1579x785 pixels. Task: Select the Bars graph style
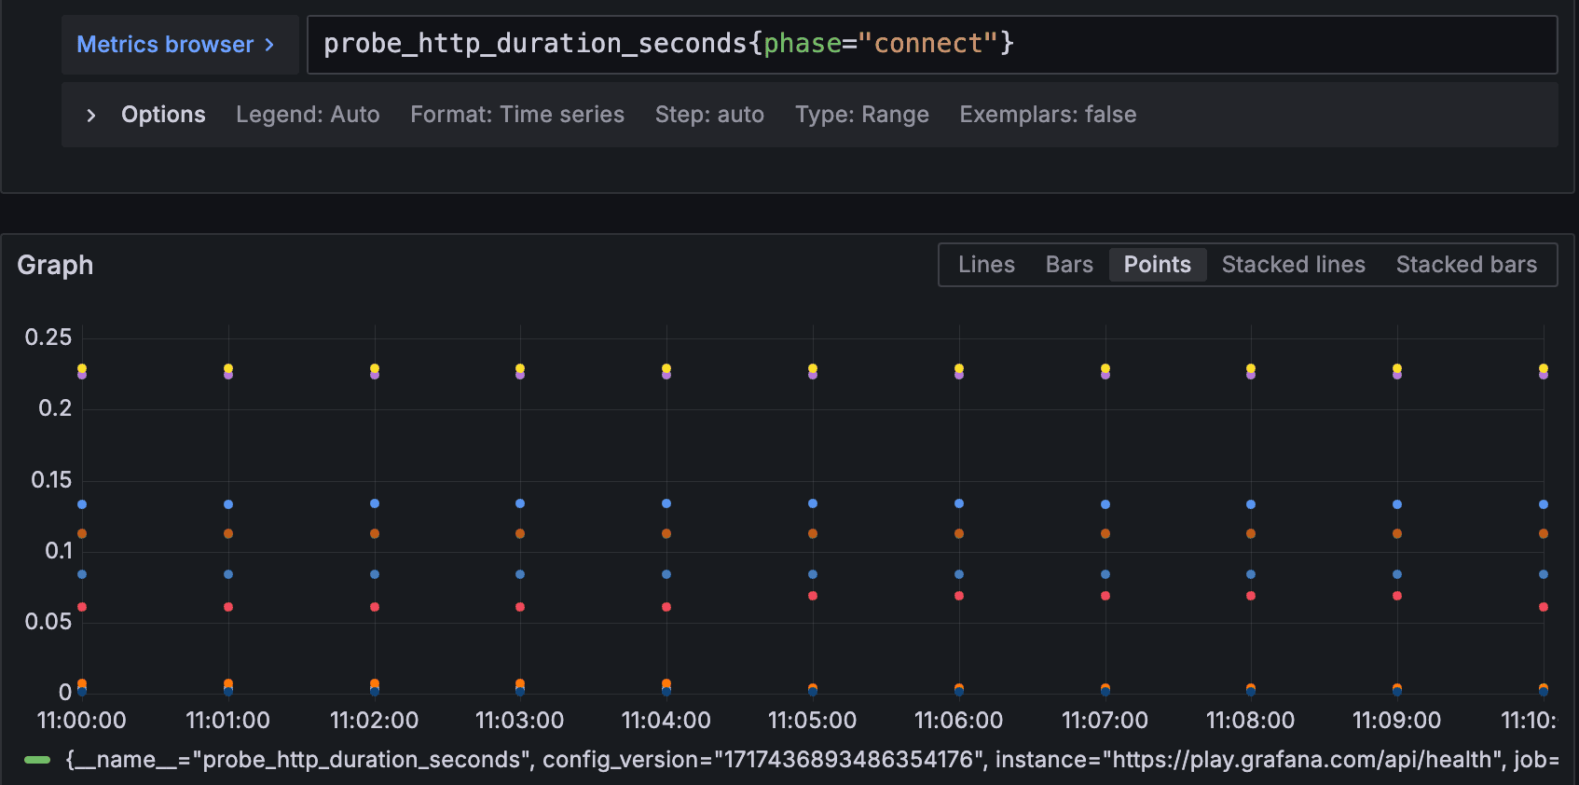coord(1069,265)
